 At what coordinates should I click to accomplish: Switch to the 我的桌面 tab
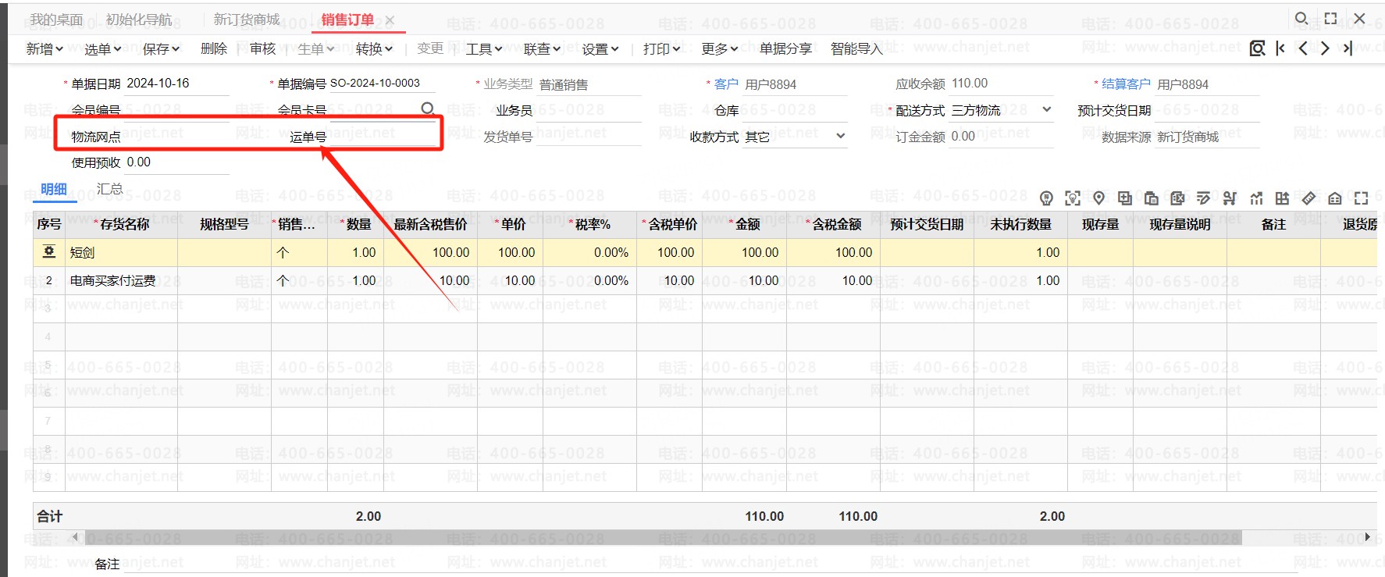point(56,20)
